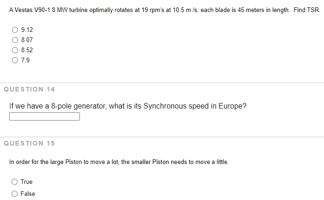
Task: Pick the 8.52 radio option circle
Action: pyautogui.click(x=15, y=50)
